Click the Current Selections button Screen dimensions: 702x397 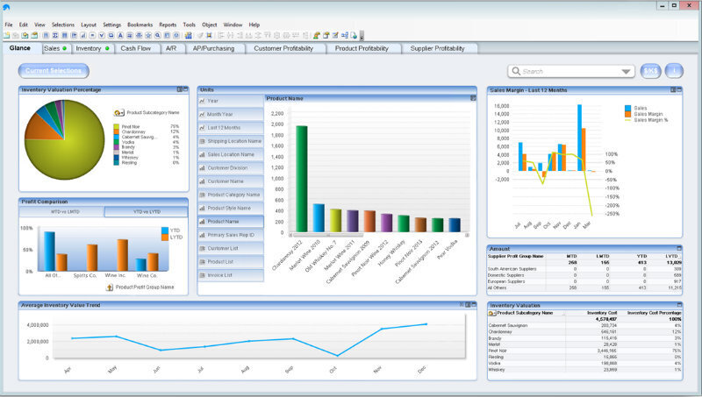(54, 70)
